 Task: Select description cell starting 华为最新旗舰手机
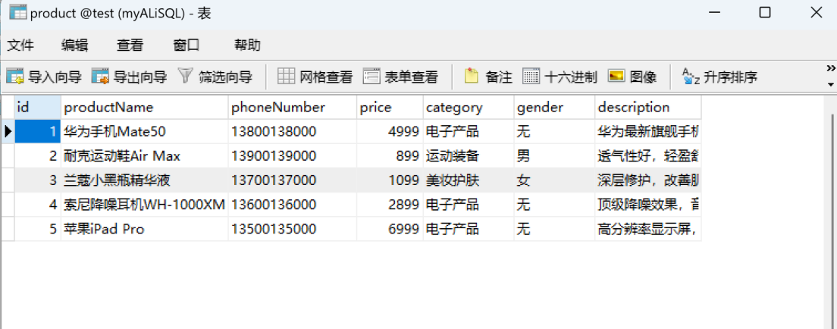(648, 131)
